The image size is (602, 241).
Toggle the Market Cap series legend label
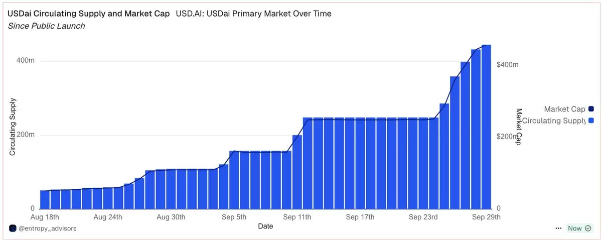[x=564, y=109]
